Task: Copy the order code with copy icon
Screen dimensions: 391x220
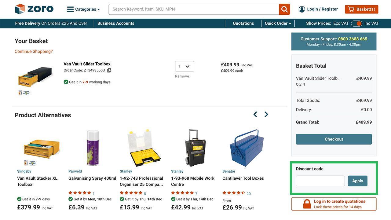Action: [x=109, y=70]
